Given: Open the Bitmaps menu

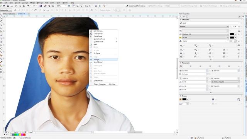Looking at the screenshot, I should [x=40, y=3].
